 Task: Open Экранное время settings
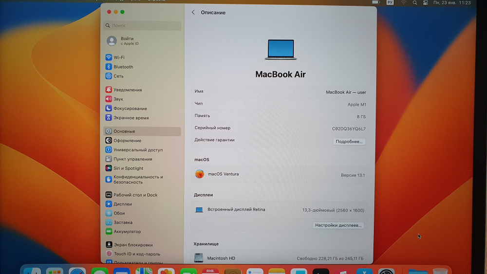tap(127, 118)
